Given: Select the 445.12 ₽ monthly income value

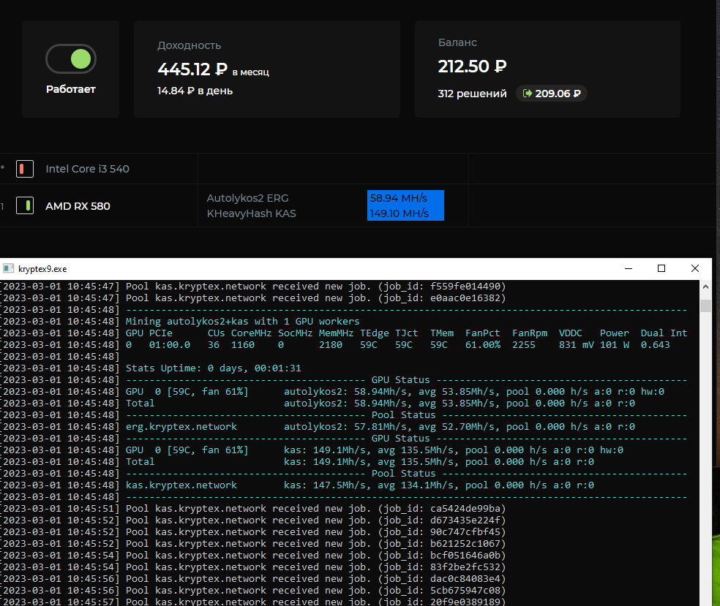Looking at the screenshot, I should tap(192, 69).
